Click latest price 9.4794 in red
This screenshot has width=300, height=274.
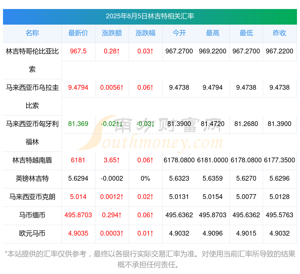tap(78, 88)
